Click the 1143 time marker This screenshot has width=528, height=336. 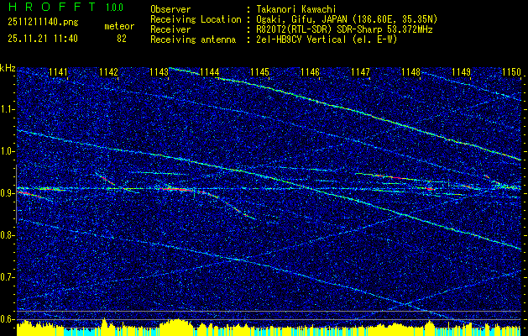coord(159,72)
